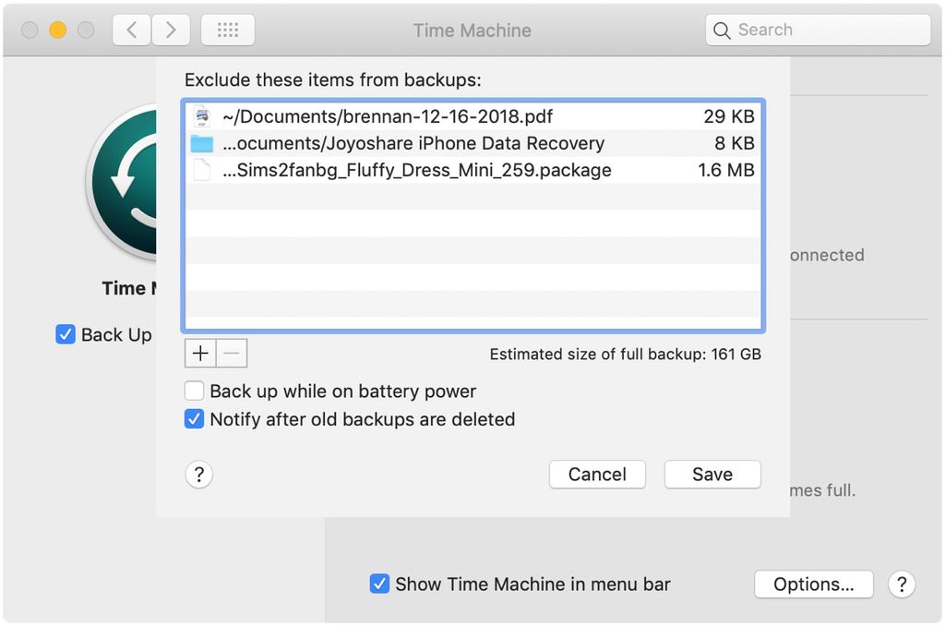Image resolution: width=945 pixels, height=626 pixels.
Task: Save the backup exclusion settings
Action: click(712, 475)
